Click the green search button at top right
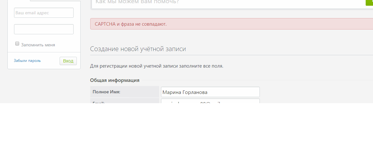373x146 pixels. pos(369,2)
